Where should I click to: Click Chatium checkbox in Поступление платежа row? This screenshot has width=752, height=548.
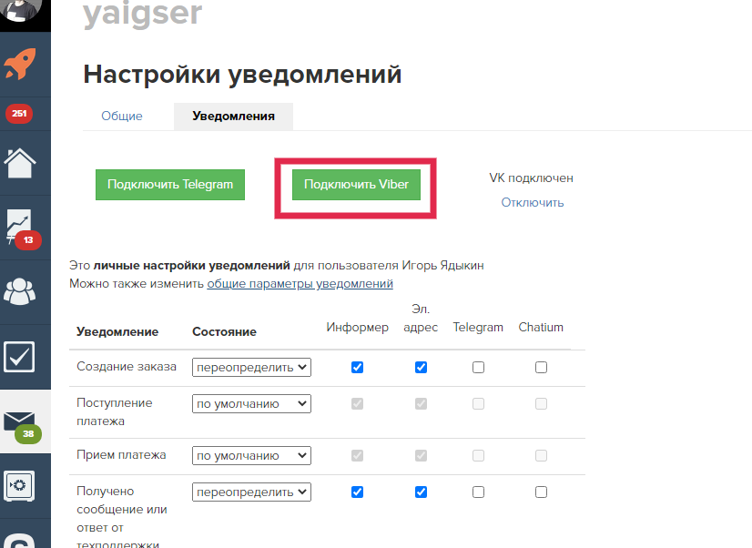click(x=541, y=403)
